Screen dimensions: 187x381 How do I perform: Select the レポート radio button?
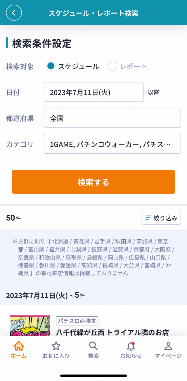click(112, 66)
